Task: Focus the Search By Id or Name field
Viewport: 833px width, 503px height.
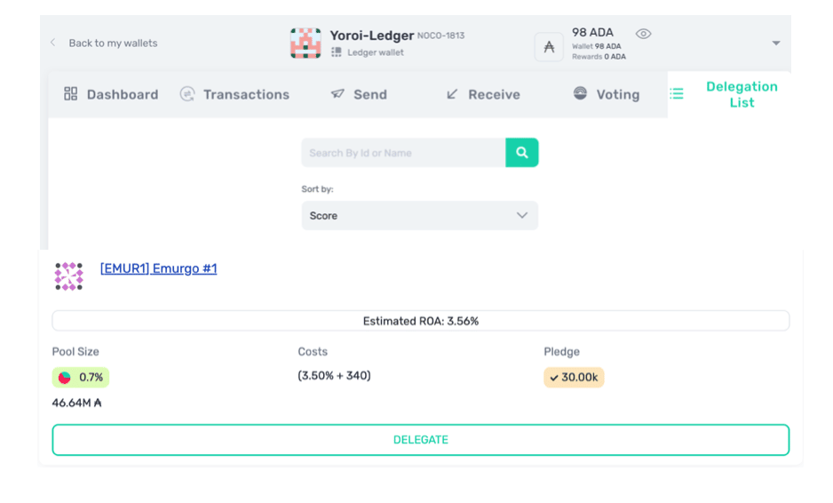Action: click(x=403, y=153)
